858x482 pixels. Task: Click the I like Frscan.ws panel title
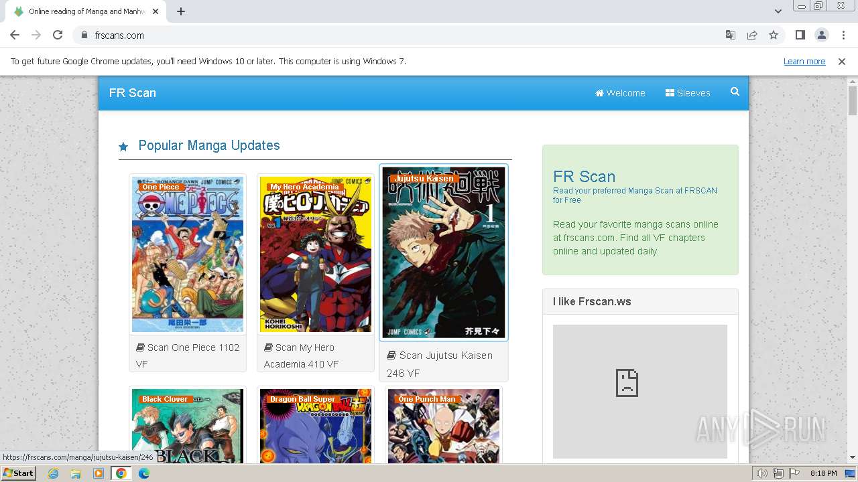(592, 301)
